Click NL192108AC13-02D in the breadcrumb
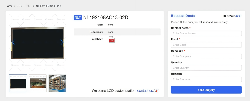 click(48, 6)
